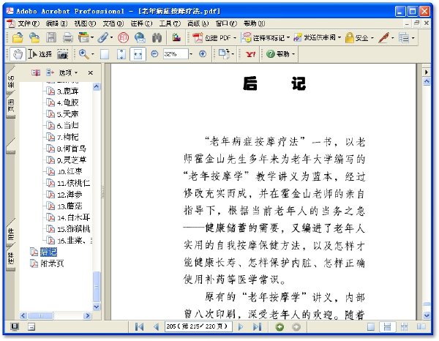Click the attach file paperclip icon

[x=103, y=38]
